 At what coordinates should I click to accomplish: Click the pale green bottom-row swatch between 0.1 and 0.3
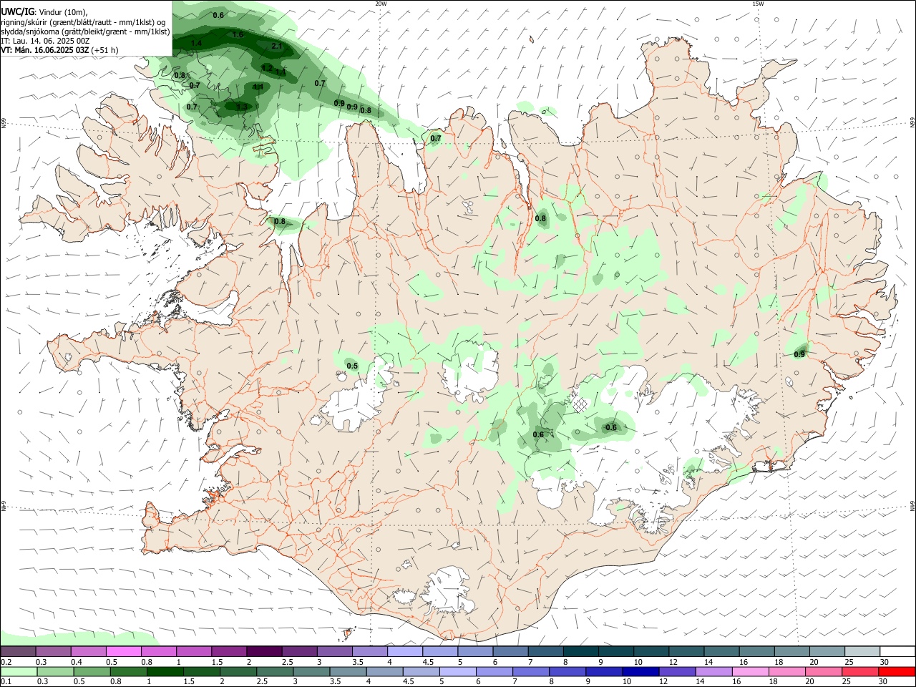coord(19,671)
